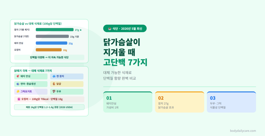Image resolution: width=265 pixels, height=136 pixels.
Task: Click the bean icon beside 두부
Action: coord(54,91)
